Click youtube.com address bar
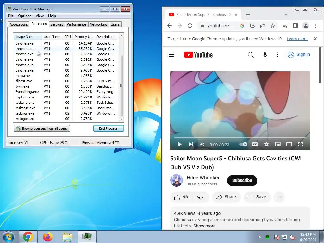The image size is (324, 243). pos(220,26)
